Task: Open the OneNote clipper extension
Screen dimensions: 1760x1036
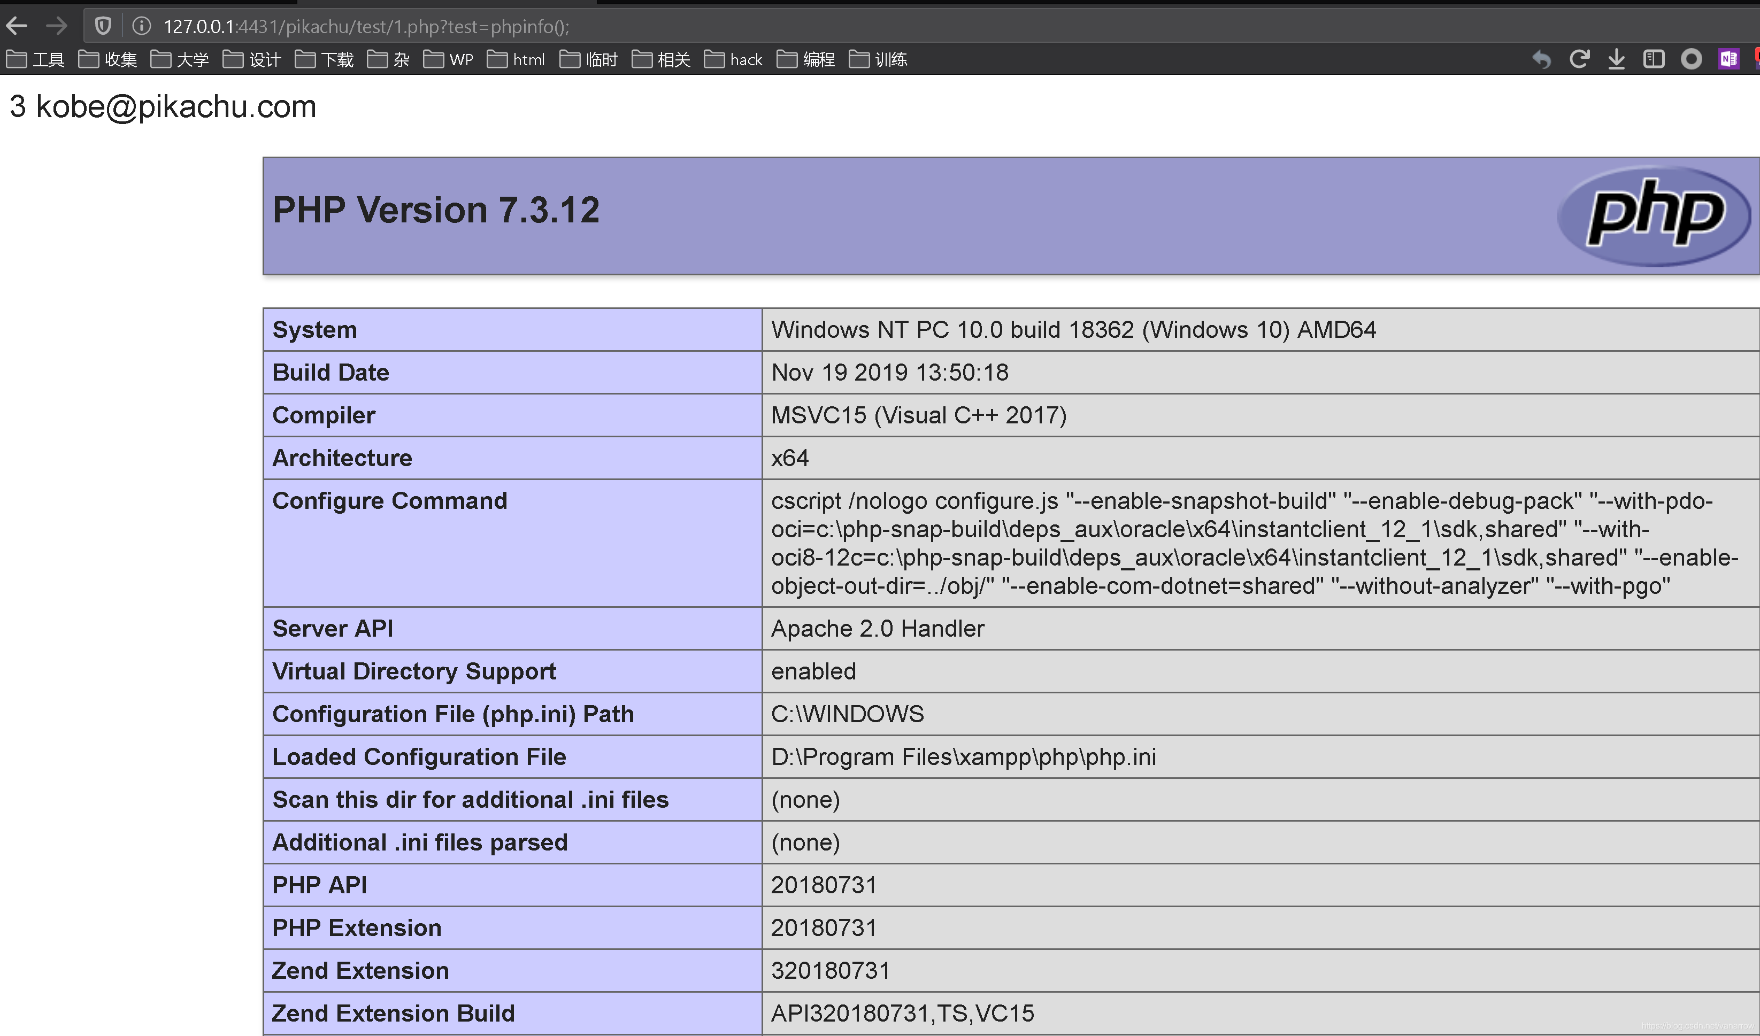Action: point(1728,59)
